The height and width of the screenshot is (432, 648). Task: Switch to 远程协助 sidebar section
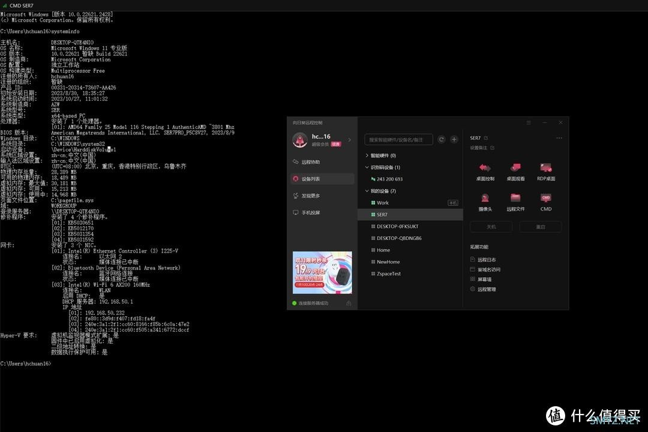(322, 161)
